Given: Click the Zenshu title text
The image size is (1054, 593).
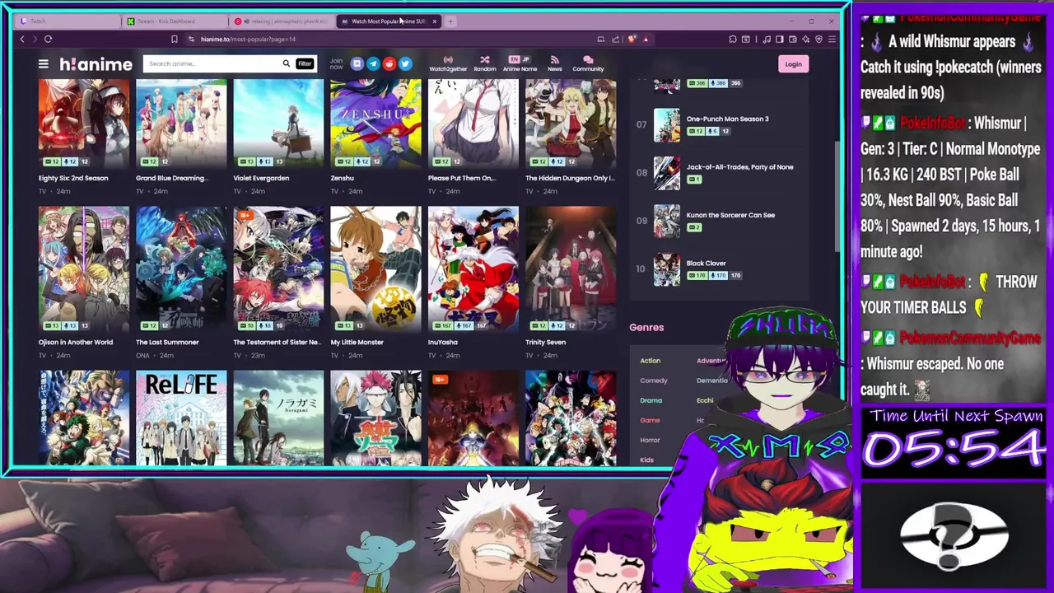Looking at the screenshot, I should click(342, 178).
